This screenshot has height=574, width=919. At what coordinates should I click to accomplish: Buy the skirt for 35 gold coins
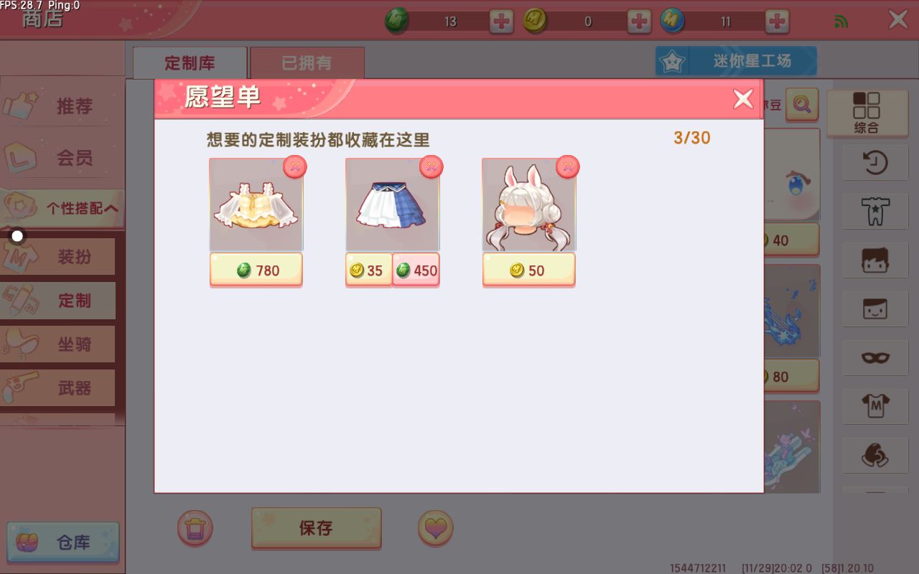(368, 270)
